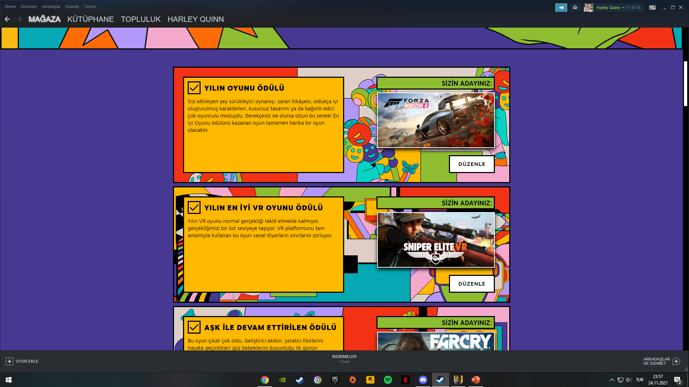Show hidden tray icons chevron
This screenshot has width=689, height=387.
(611, 380)
